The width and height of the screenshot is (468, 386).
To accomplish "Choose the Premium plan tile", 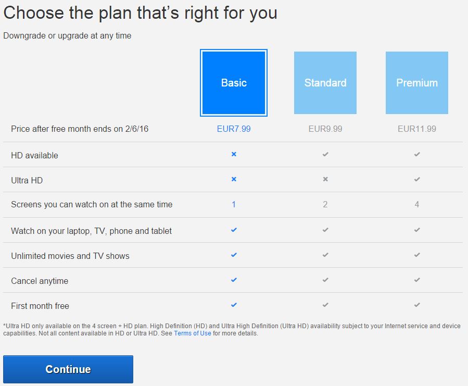I will (417, 83).
